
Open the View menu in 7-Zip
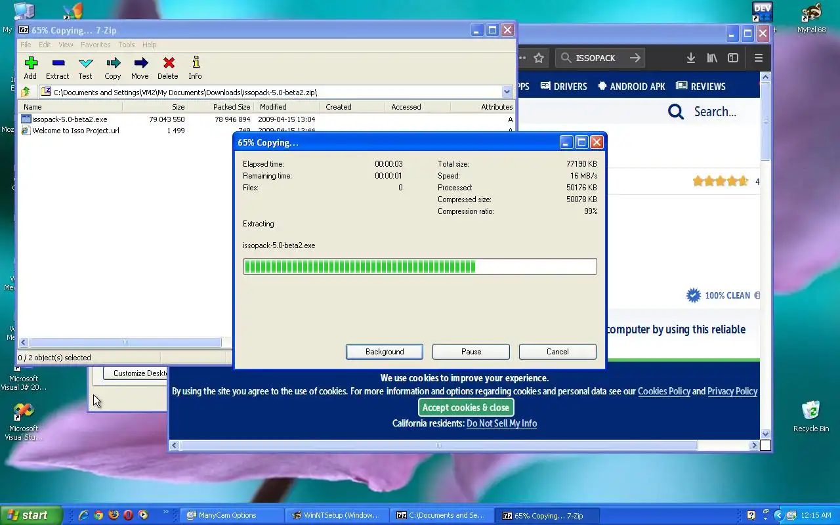(x=66, y=45)
